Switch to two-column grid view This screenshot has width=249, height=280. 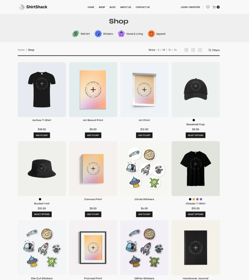186,50
